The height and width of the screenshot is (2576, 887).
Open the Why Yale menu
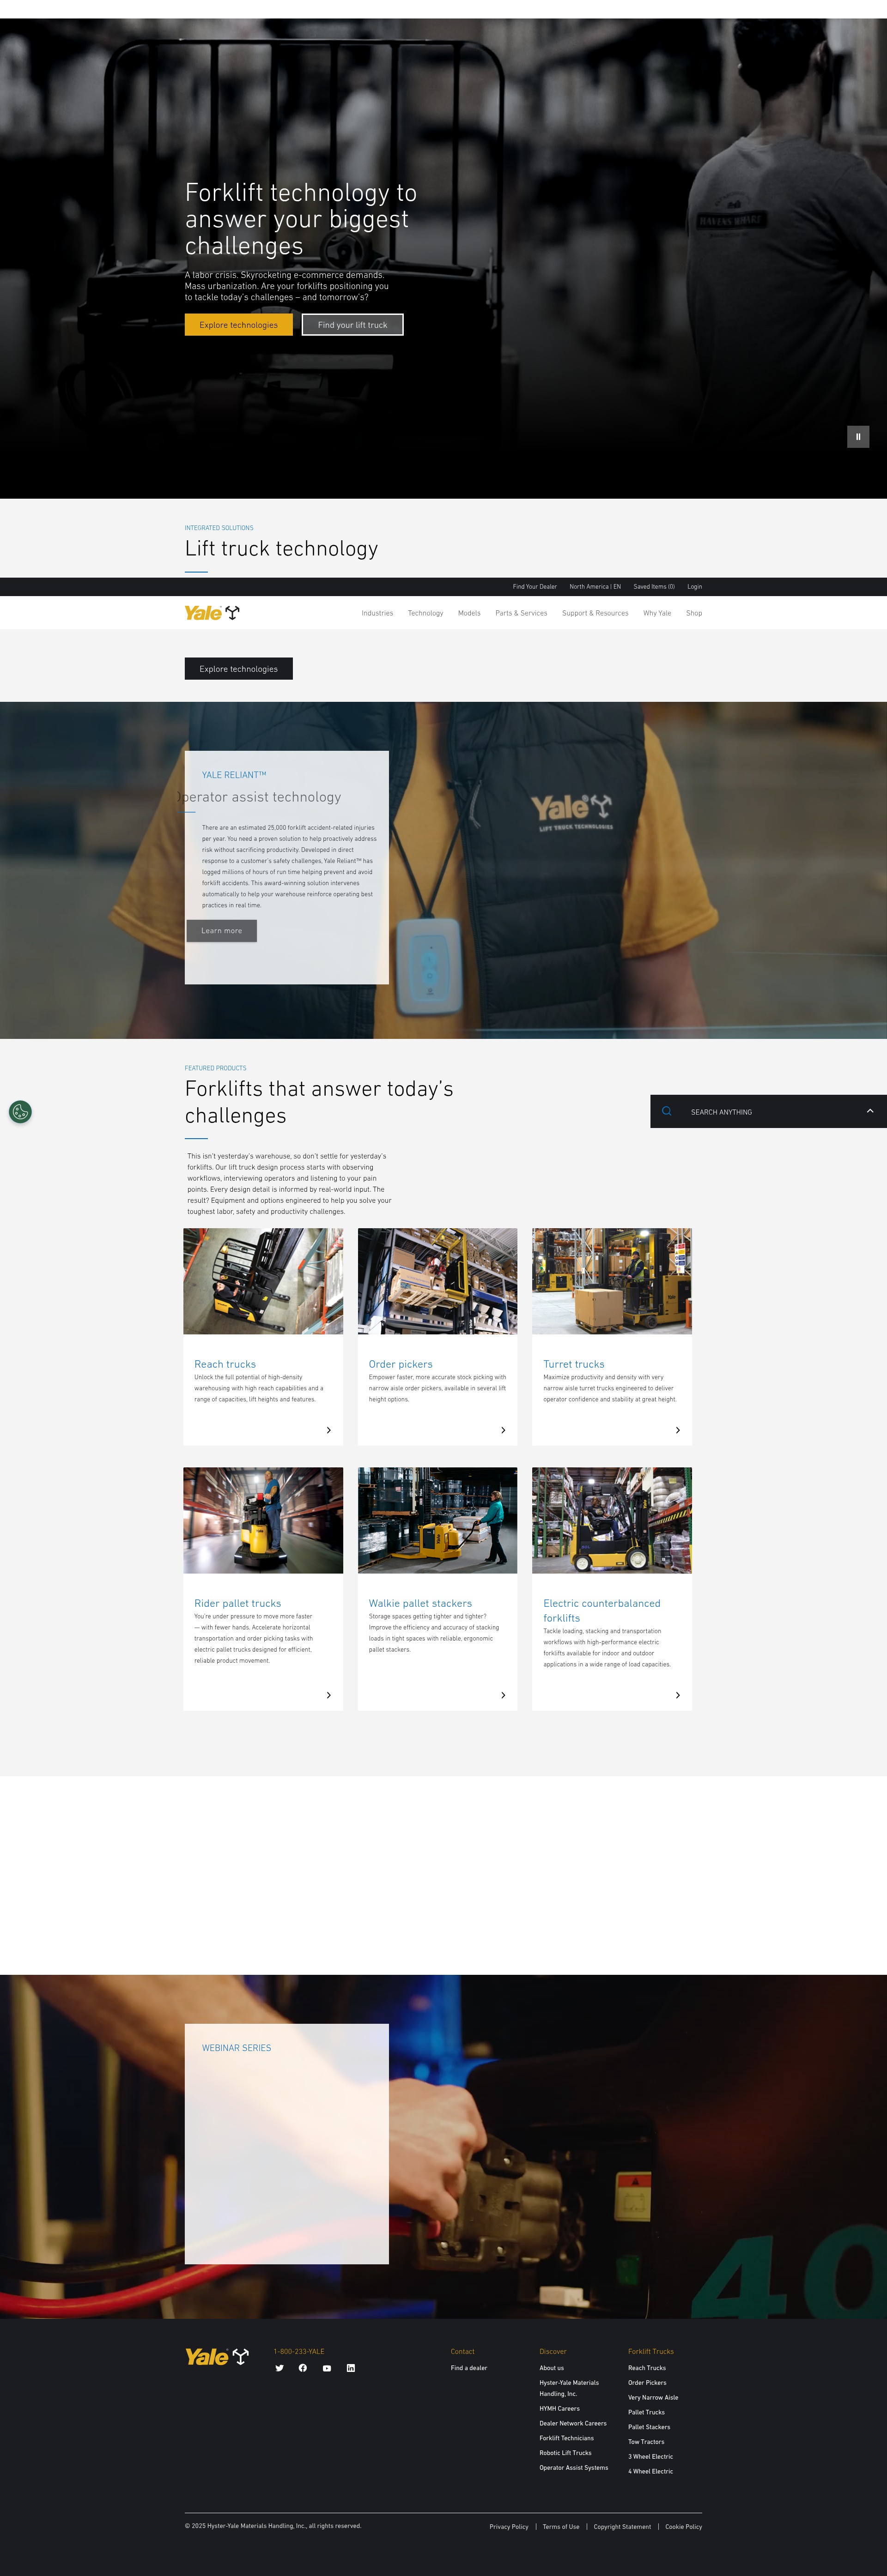point(657,613)
